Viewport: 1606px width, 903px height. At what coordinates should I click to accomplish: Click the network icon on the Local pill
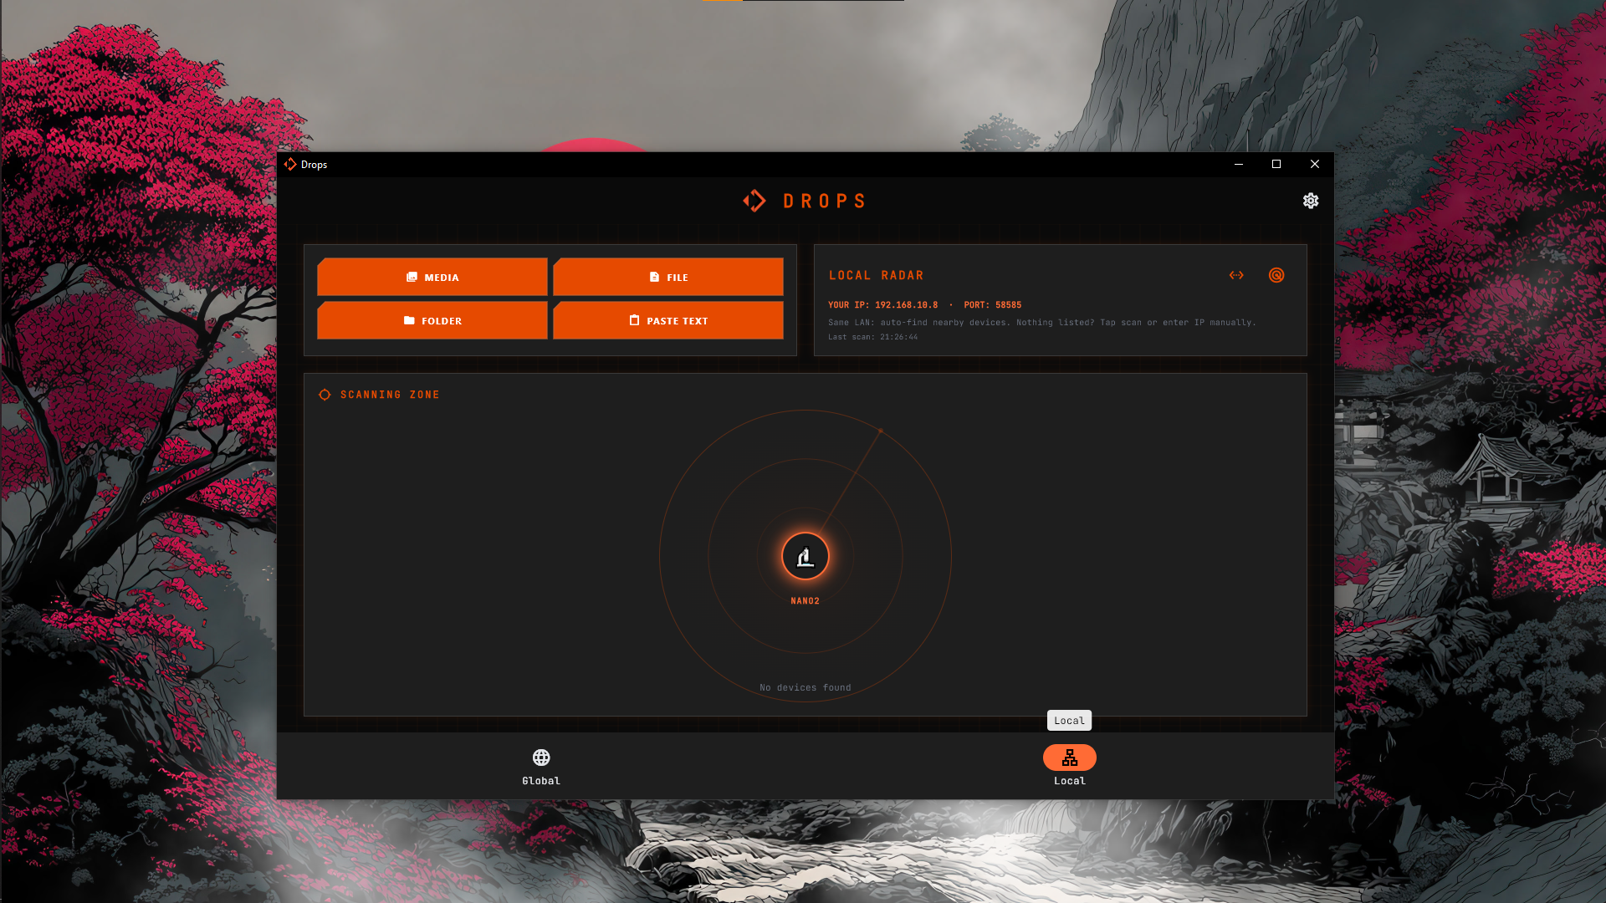pos(1069,758)
